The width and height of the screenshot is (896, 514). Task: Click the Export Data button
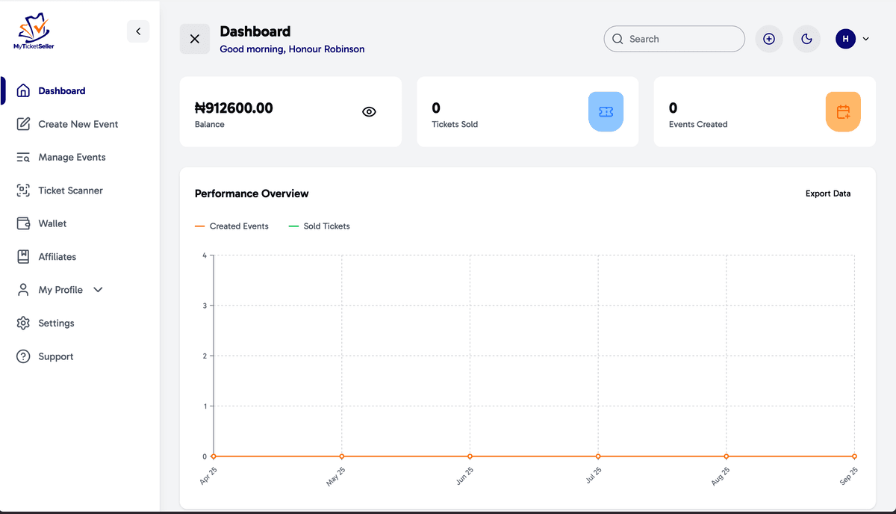point(827,193)
